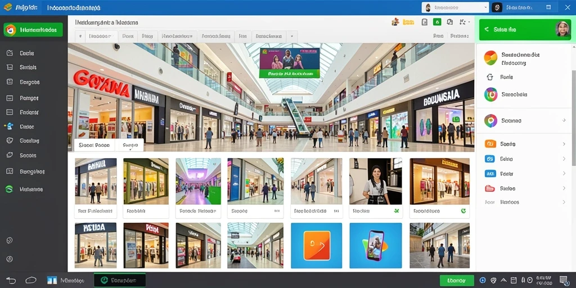Click the upper round icon at the sidebar bottom
576x288 pixels.
click(x=10, y=240)
